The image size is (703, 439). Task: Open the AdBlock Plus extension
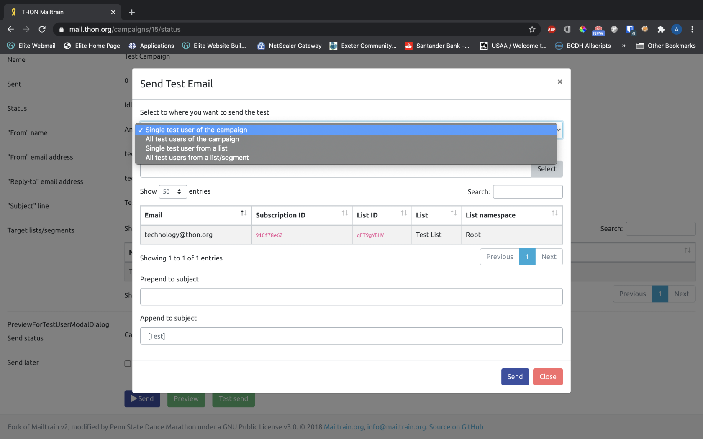pos(552,29)
